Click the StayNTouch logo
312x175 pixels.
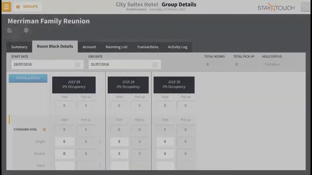(276, 8)
